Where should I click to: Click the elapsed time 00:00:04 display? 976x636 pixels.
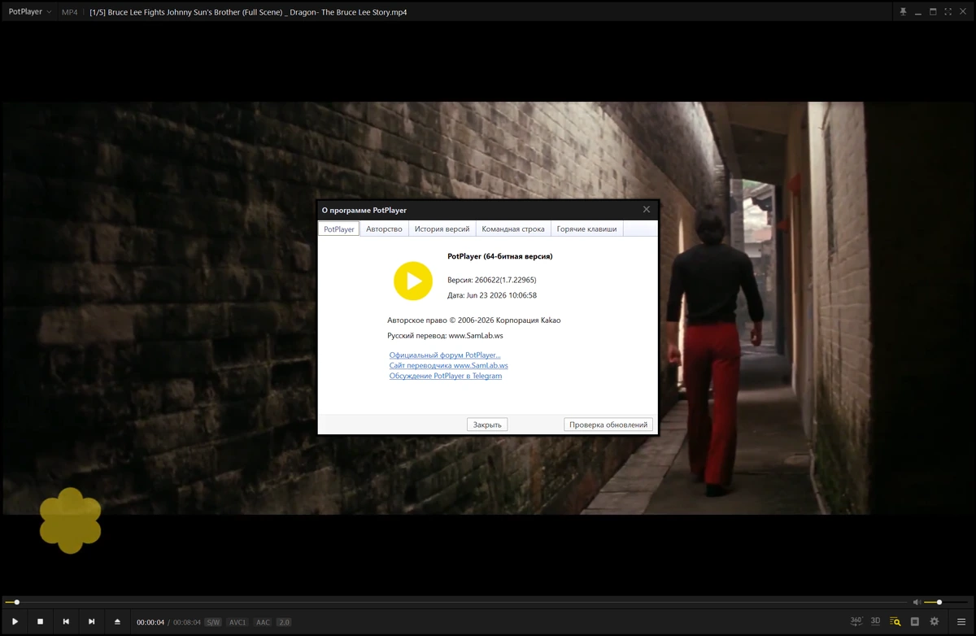[x=150, y=622]
